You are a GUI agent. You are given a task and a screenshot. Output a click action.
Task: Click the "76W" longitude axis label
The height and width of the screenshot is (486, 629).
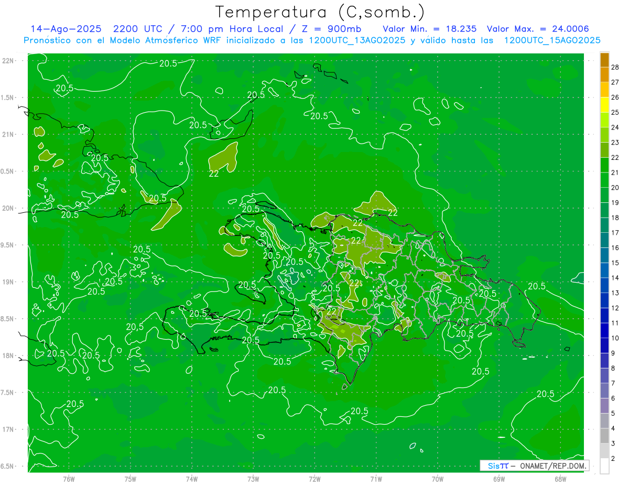point(69,479)
